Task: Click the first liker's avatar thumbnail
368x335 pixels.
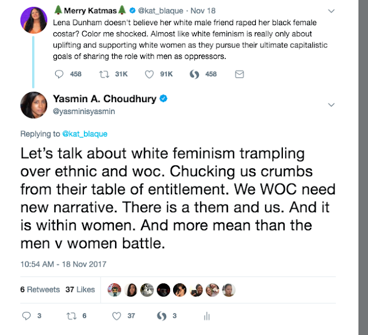Action: tap(115, 289)
